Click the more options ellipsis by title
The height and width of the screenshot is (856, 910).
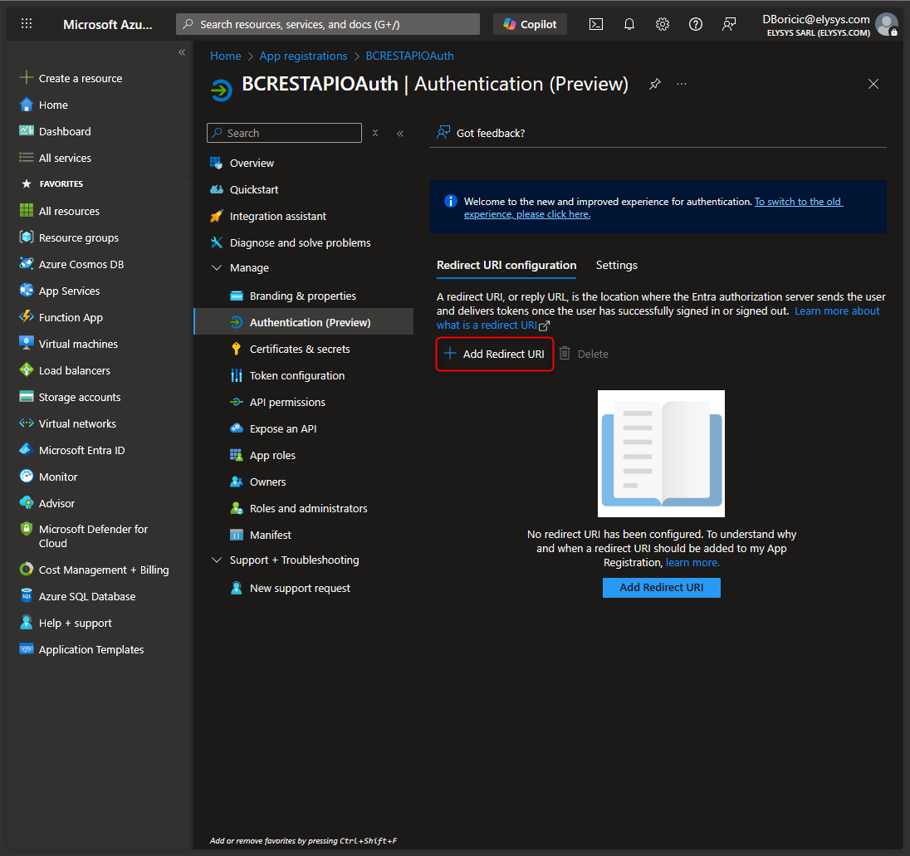682,84
